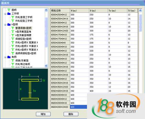This screenshot has width=145, height=119.
Task: Select row header H350*200*6*8
Action: [60, 43]
